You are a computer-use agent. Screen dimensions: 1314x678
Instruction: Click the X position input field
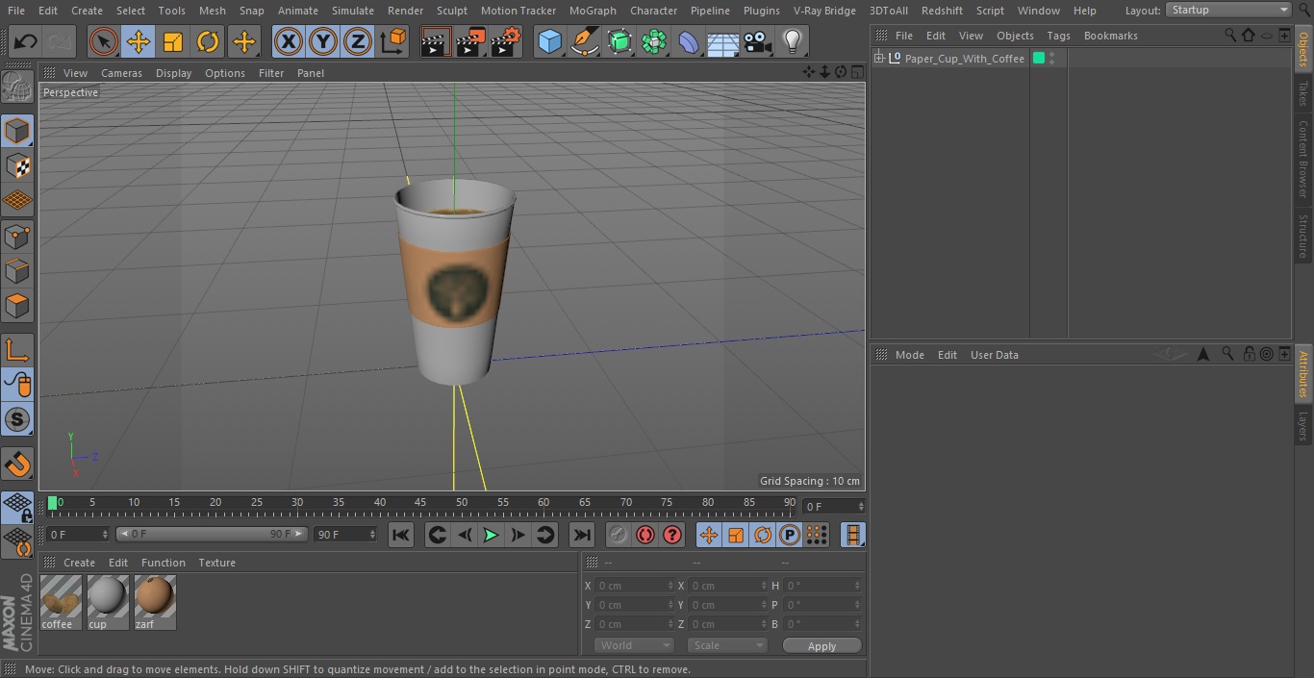[x=634, y=586]
